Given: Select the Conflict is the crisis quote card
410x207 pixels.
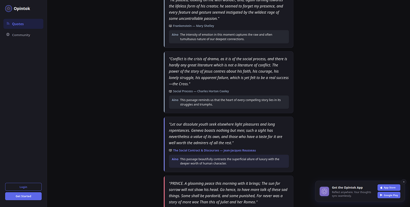Looking at the screenshot, I should [x=229, y=82].
